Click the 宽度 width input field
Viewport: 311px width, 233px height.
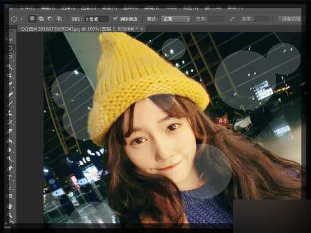(216, 19)
